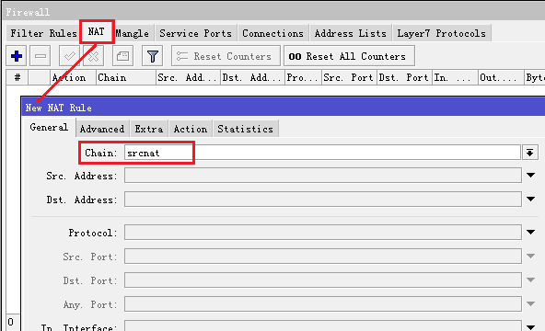Open the Action tab in NAT rule
545x331 pixels.
191,129
